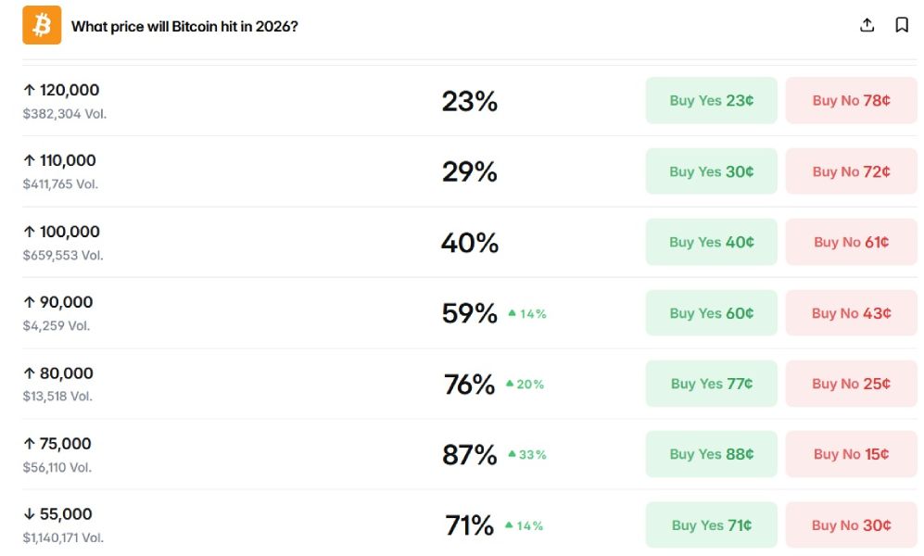This screenshot has height=556, width=924.
Task: Select the 76% probability for 80,000
Action: click(469, 384)
